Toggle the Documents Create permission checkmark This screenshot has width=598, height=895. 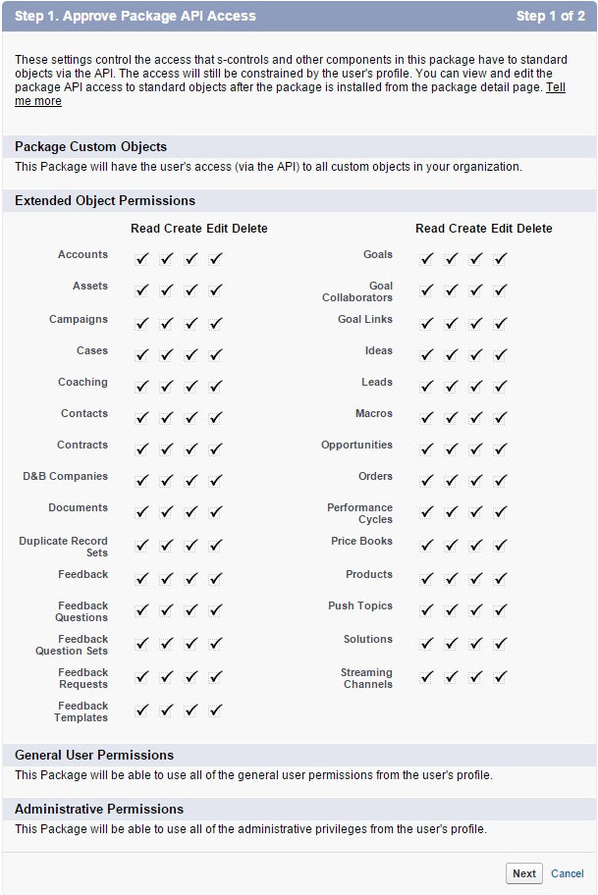pyautogui.click(x=167, y=511)
